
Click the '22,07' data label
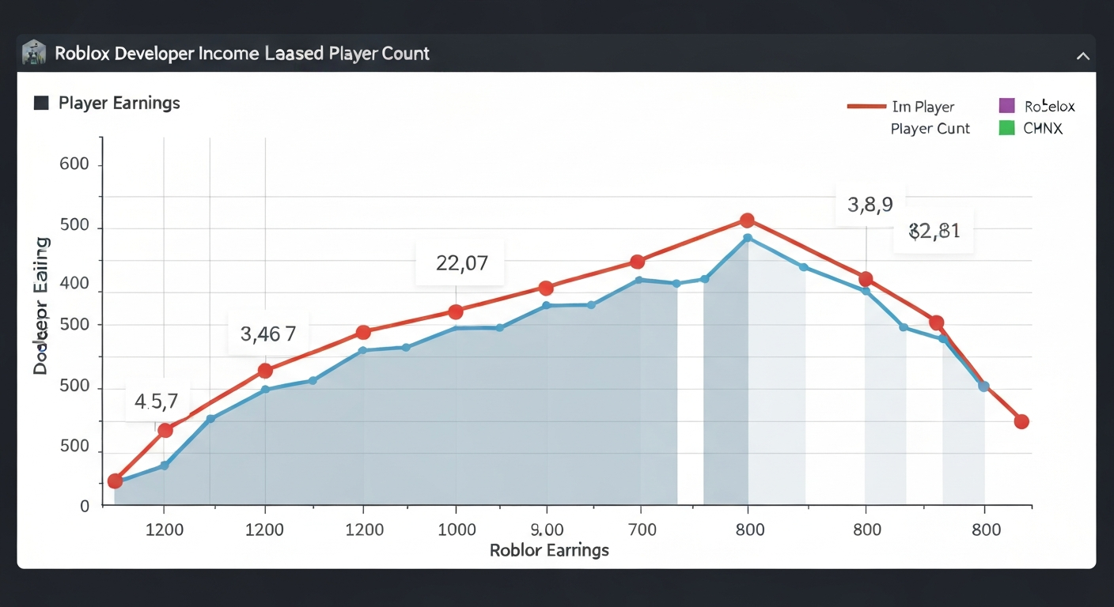pos(461,263)
